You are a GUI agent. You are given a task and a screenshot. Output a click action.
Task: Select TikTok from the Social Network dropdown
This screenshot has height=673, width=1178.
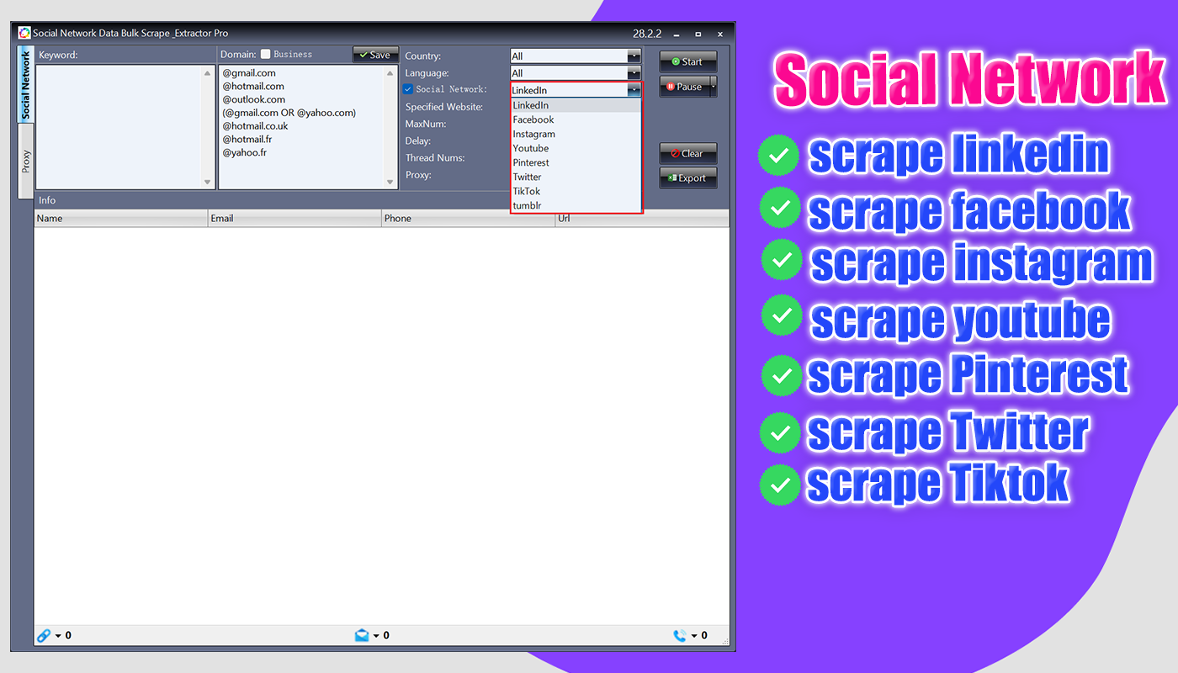point(526,191)
